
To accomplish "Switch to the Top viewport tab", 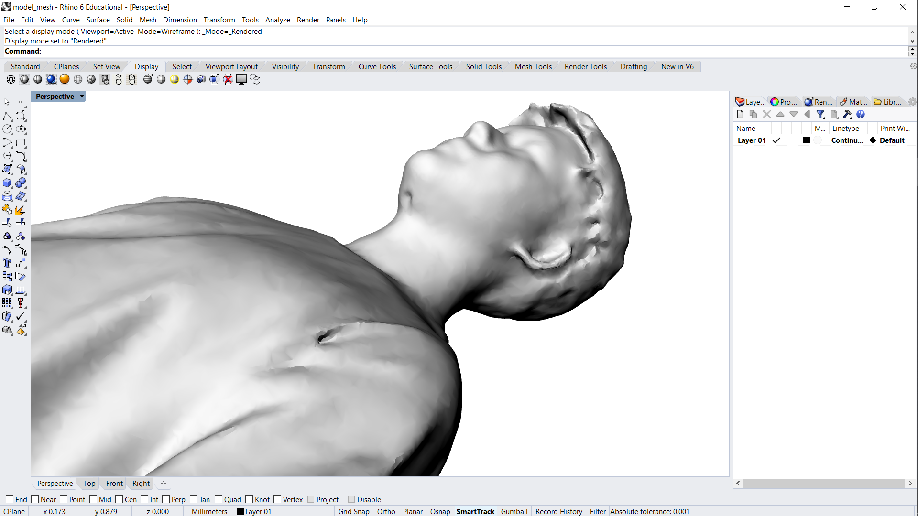I will click(89, 484).
